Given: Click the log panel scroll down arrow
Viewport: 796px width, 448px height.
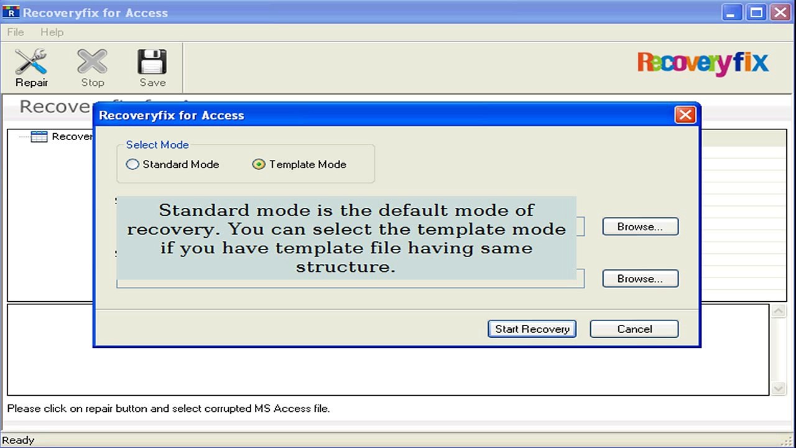Looking at the screenshot, I should click(x=779, y=388).
